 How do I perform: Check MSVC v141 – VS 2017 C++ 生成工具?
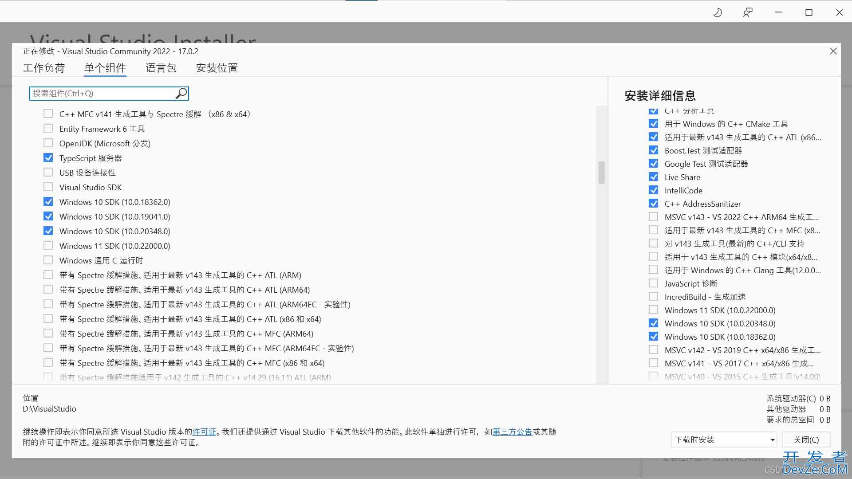click(653, 363)
